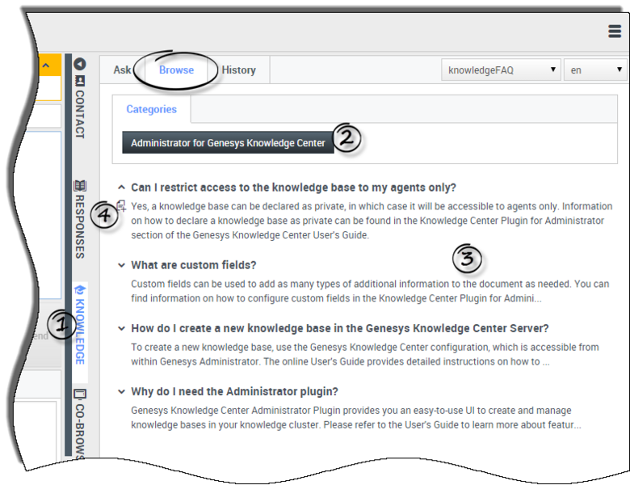Open the hamburger main menu

(615, 31)
